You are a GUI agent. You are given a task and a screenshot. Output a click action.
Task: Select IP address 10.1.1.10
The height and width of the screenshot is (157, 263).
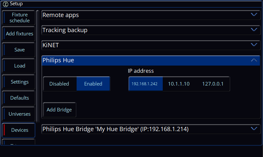pyautogui.click(x=179, y=84)
